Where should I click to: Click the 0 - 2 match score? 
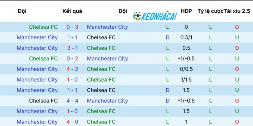(x=72, y=59)
